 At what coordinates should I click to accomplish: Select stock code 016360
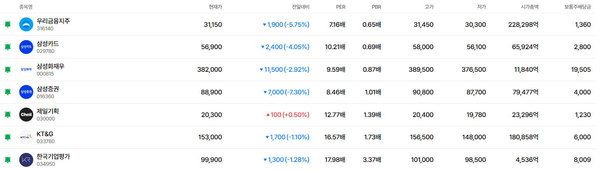(45, 96)
